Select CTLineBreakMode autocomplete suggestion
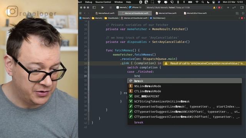This screenshot has width=246, height=138. pyautogui.click(x=184, y=91)
